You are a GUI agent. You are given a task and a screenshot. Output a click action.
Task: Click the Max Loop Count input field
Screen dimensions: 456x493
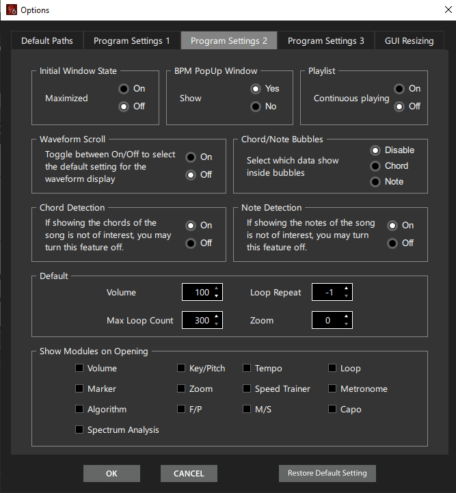point(198,320)
